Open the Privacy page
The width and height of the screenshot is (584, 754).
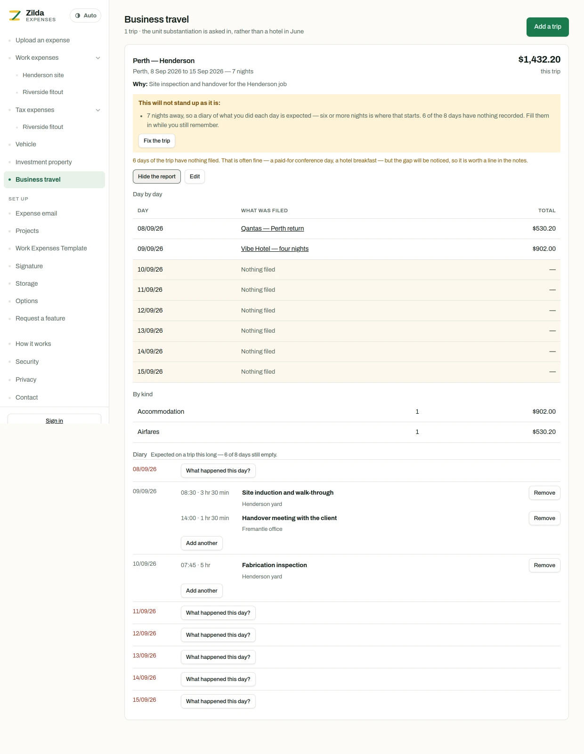click(x=54, y=380)
